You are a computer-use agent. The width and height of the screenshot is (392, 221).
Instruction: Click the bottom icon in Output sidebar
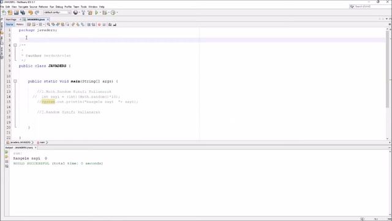point(7,166)
